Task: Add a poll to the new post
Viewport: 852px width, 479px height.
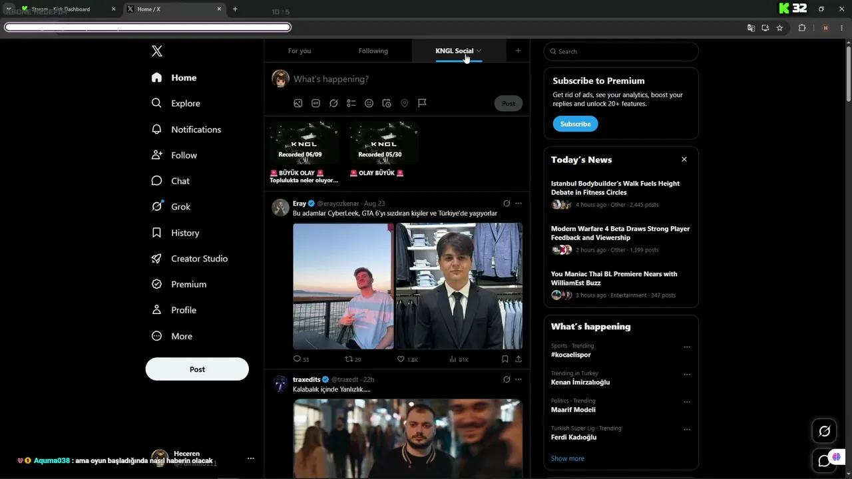Action: click(351, 103)
